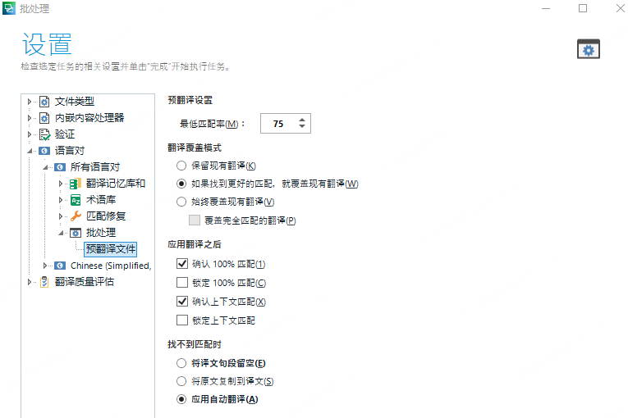Enable 锁定上下文匹配 checkbox
Image resolution: width=628 pixels, height=418 pixels.
coord(182,320)
